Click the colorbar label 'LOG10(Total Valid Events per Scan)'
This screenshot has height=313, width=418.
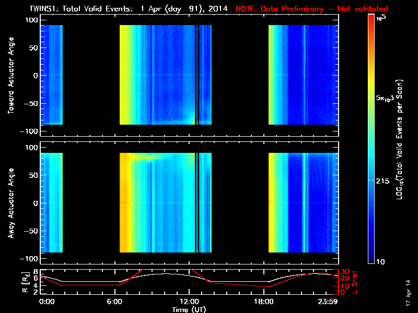click(x=400, y=139)
